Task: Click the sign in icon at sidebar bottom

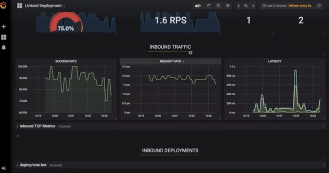Action: pos(4,168)
